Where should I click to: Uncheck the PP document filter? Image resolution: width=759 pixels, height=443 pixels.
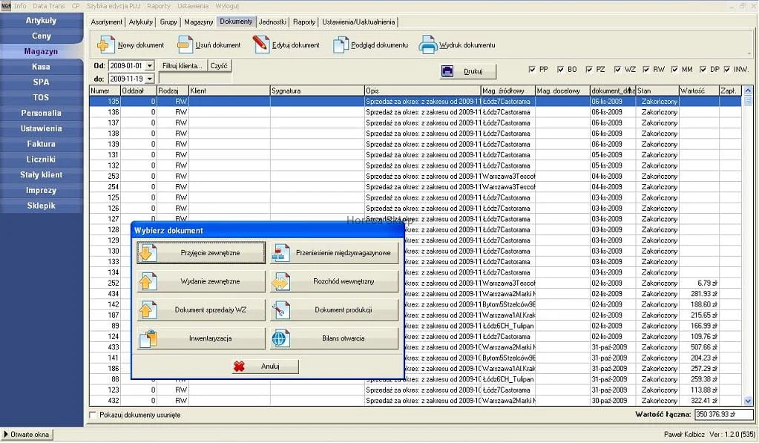pos(532,70)
